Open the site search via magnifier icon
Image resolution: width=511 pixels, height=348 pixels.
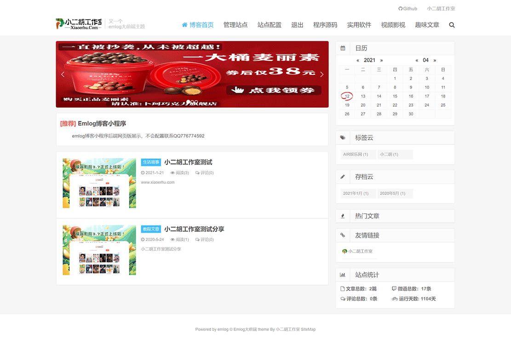coord(452,25)
